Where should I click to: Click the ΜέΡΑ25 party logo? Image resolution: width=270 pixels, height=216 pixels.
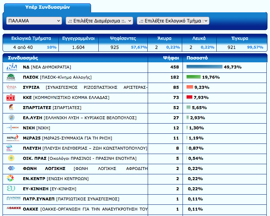[x=12, y=138]
